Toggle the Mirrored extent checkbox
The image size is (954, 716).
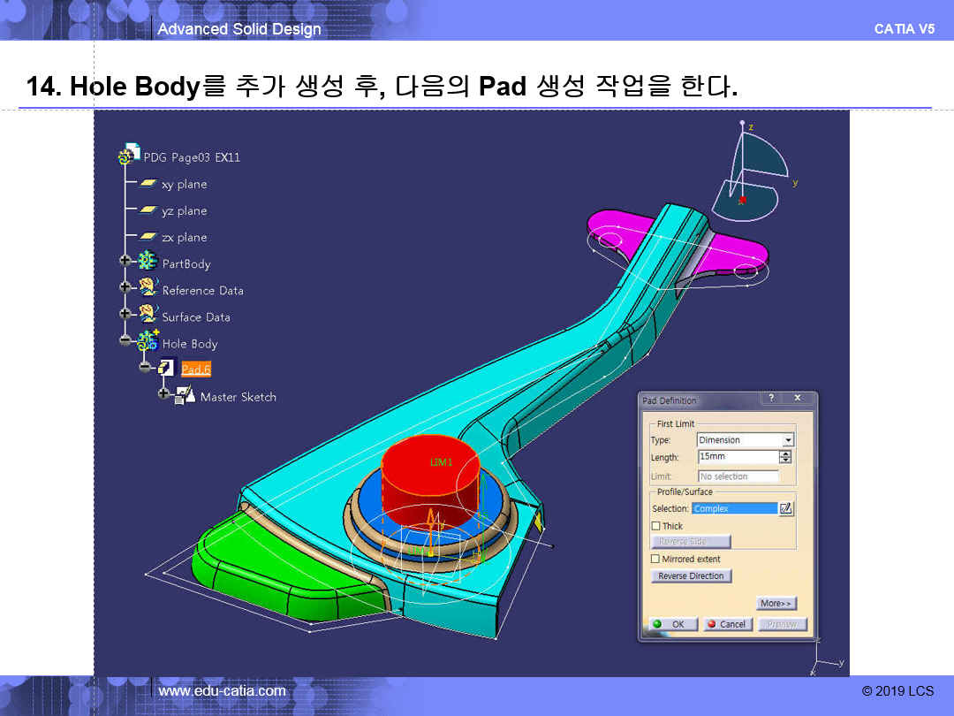(x=655, y=559)
